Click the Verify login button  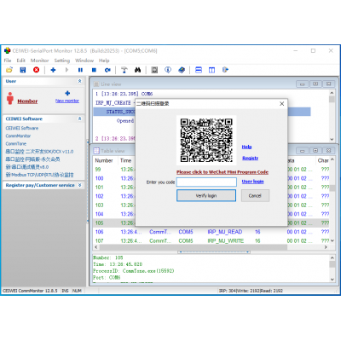coord(206,195)
